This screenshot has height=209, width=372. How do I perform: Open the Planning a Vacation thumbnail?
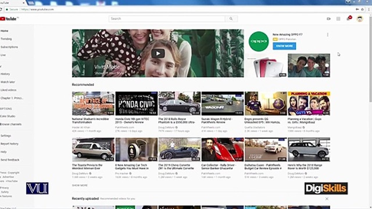tap(309, 104)
